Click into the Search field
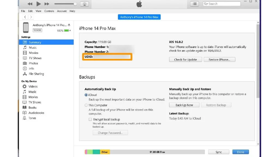 pyautogui.click(x=222, y=4)
